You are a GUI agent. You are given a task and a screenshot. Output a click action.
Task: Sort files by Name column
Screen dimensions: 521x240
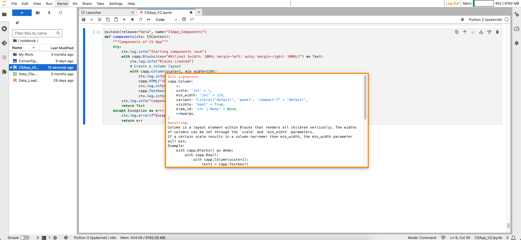tap(24, 48)
